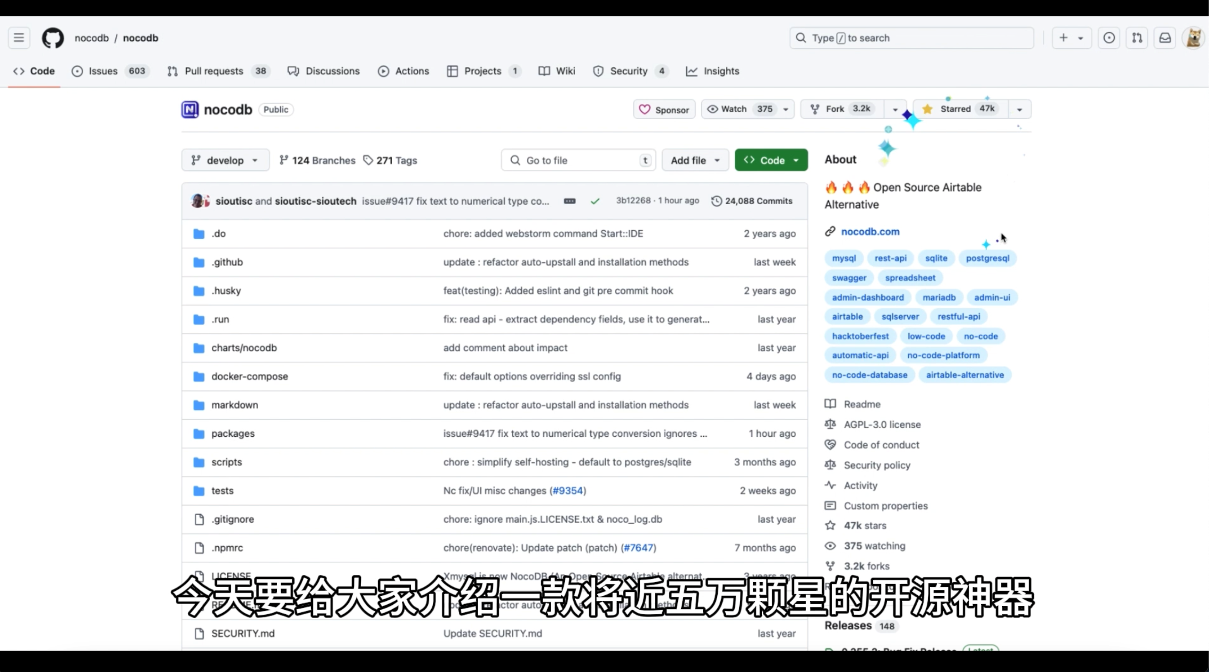Expand the create new dropdown caret

pyautogui.click(x=1081, y=38)
